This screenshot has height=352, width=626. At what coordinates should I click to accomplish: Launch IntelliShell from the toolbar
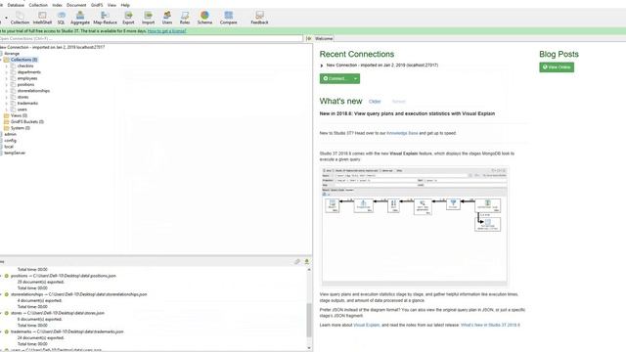(42, 18)
